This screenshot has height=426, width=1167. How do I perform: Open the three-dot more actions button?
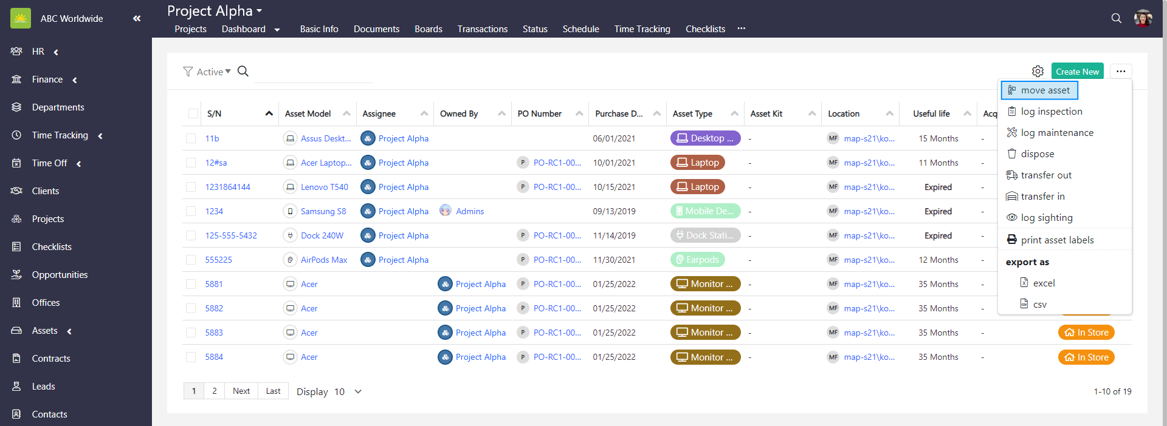[1120, 72]
